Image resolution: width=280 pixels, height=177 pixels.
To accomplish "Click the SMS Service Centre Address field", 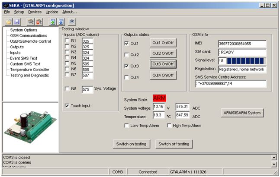I will (231, 83).
